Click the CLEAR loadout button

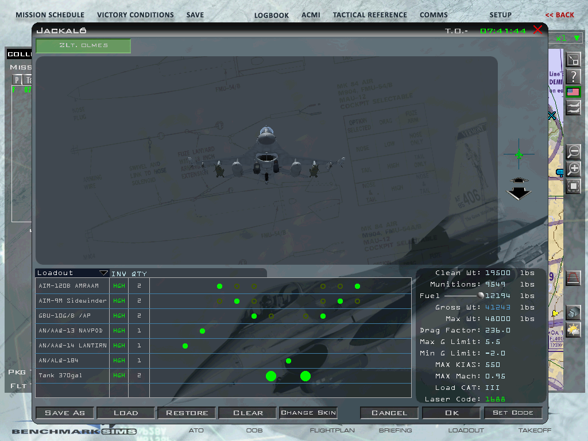[x=247, y=413]
